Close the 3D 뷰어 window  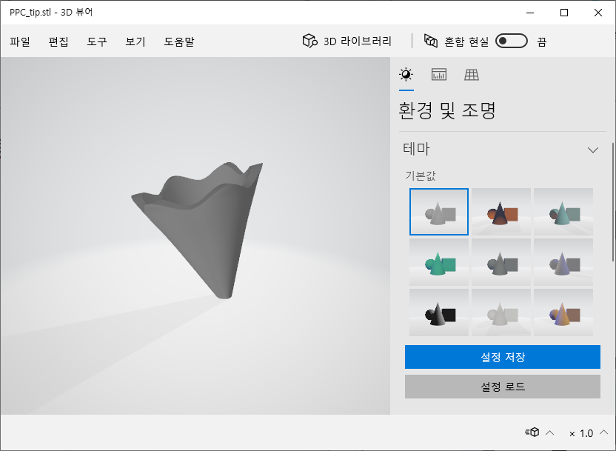click(x=598, y=13)
